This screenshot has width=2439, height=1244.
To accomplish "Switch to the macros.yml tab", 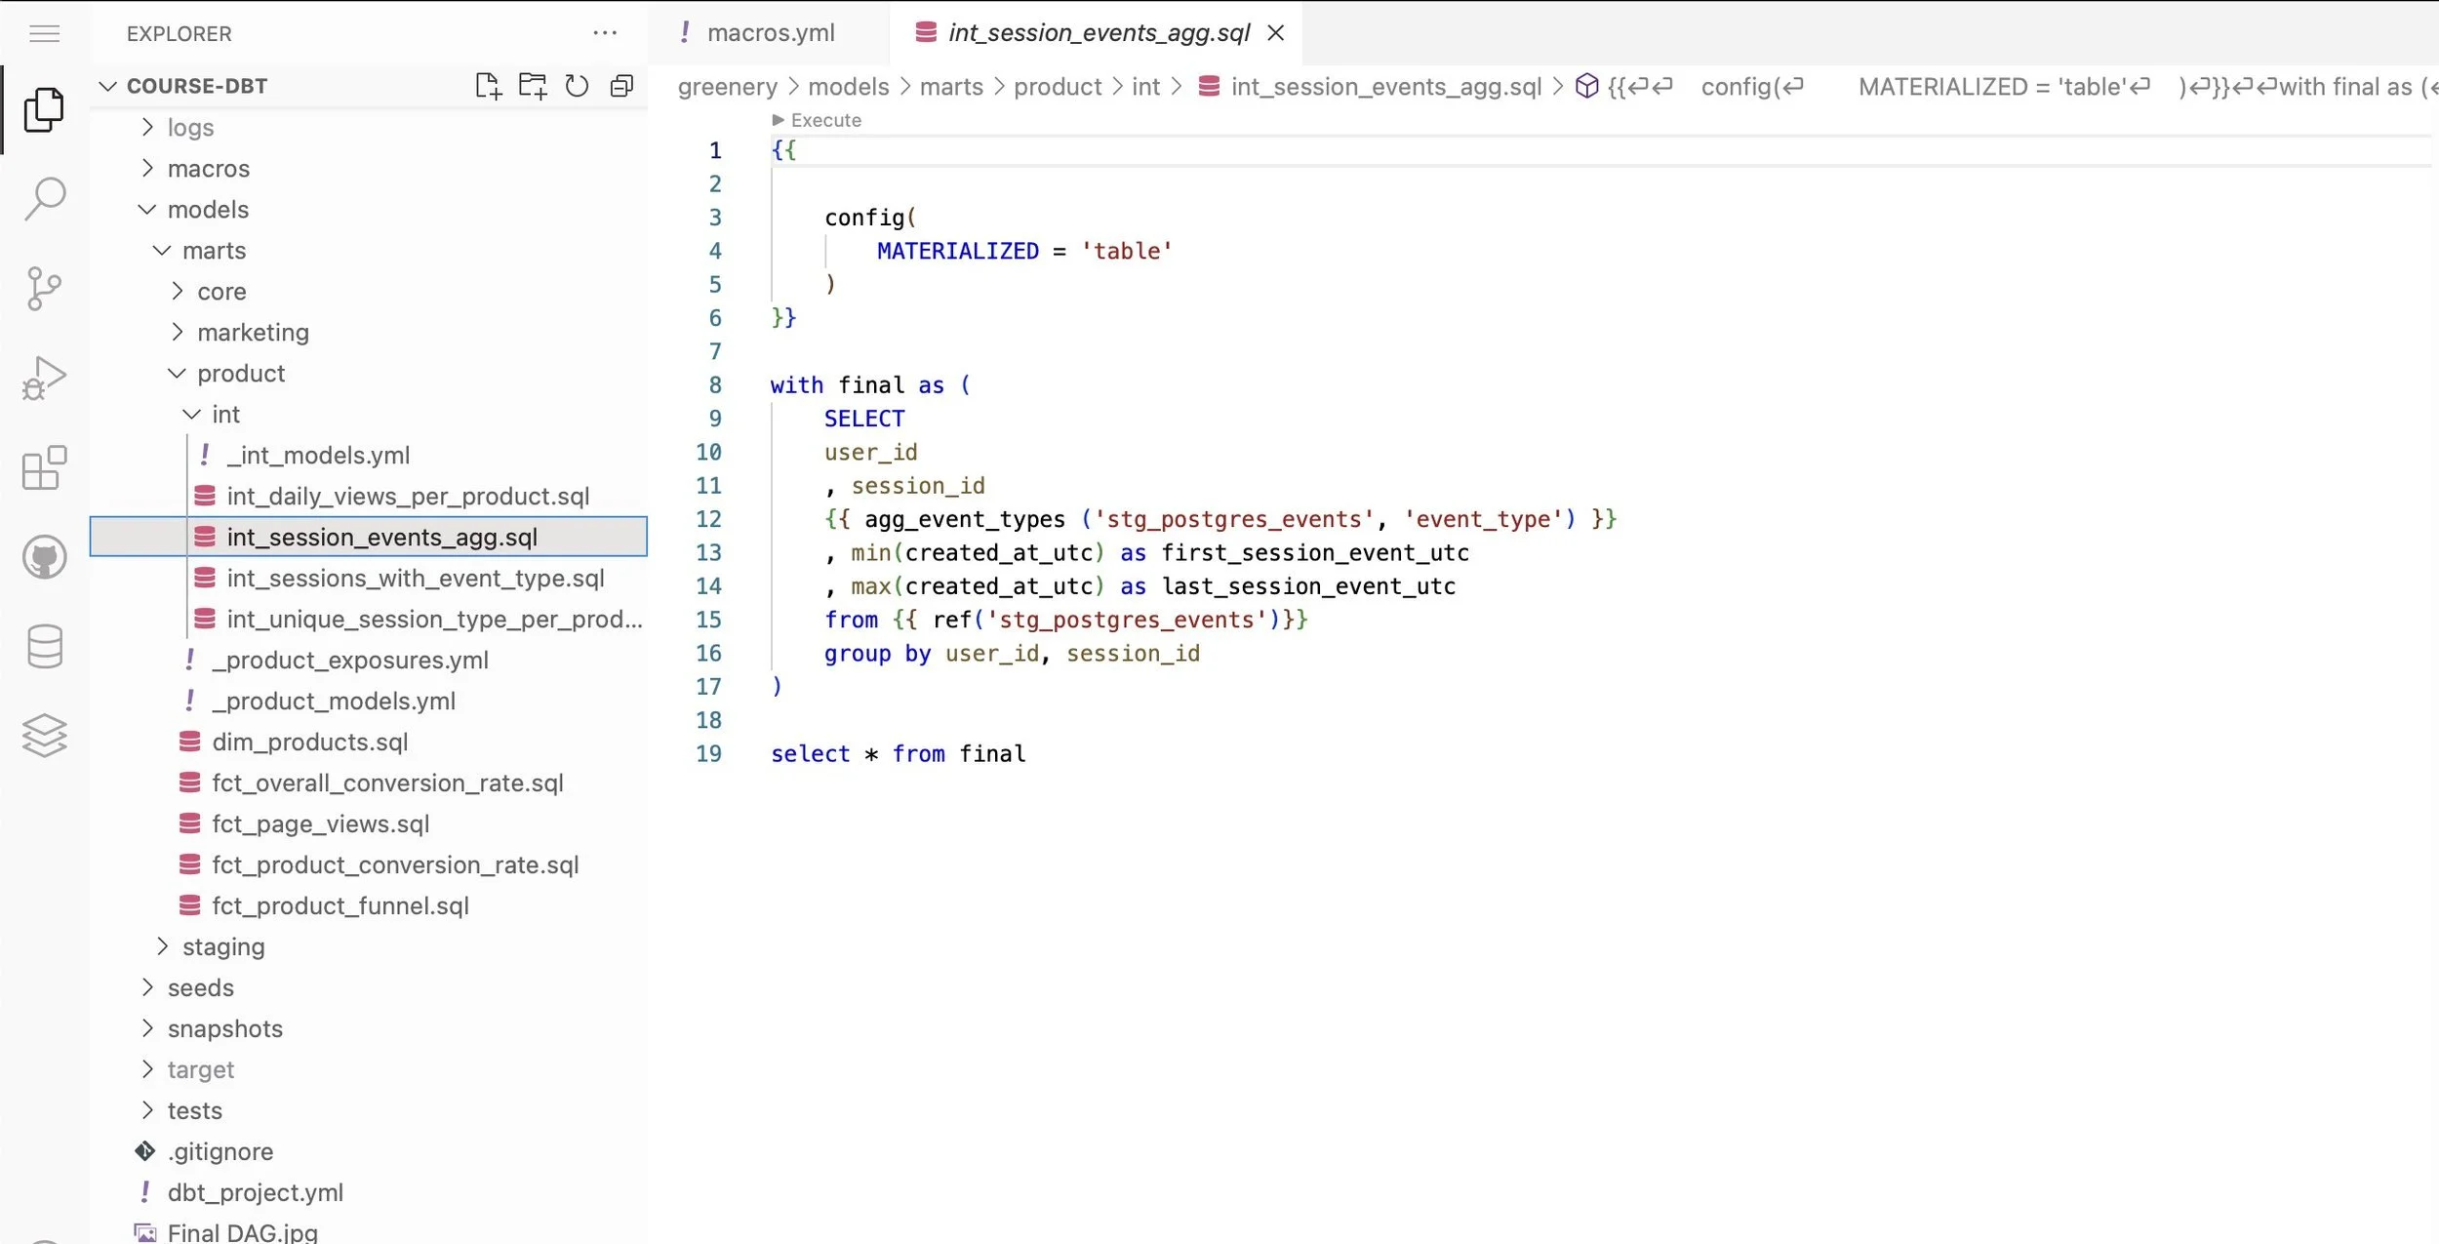I will click(x=770, y=32).
